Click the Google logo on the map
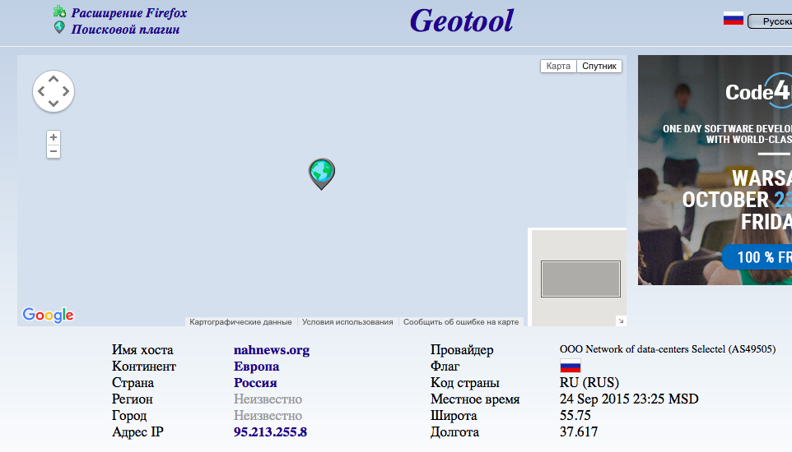792x452 pixels. coord(48,315)
